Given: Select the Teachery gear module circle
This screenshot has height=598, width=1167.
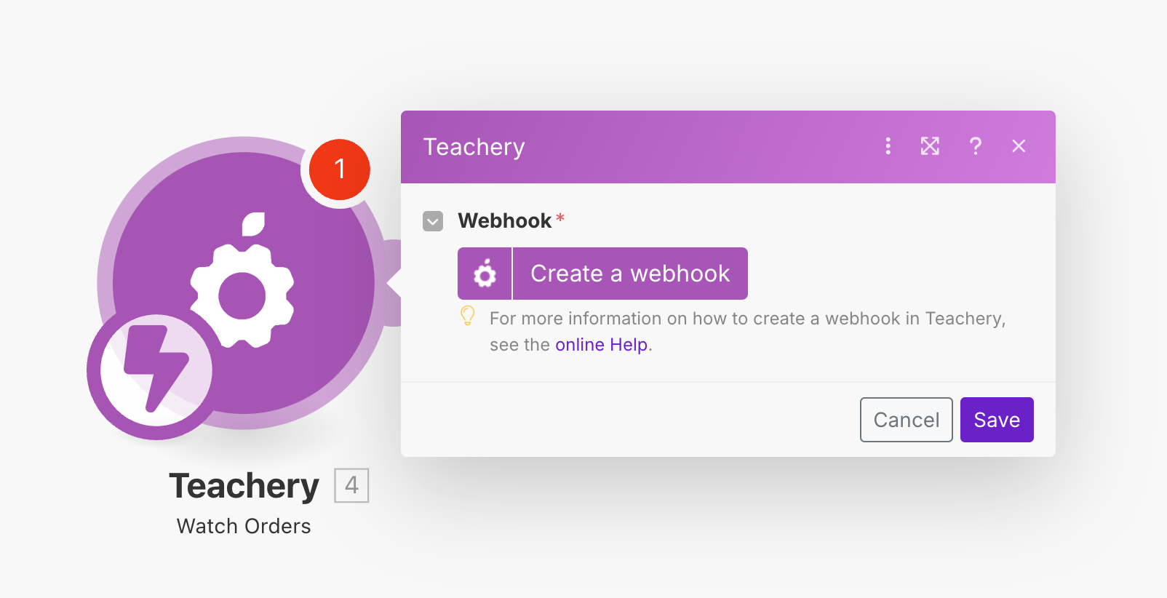Looking at the screenshot, I should (x=244, y=282).
